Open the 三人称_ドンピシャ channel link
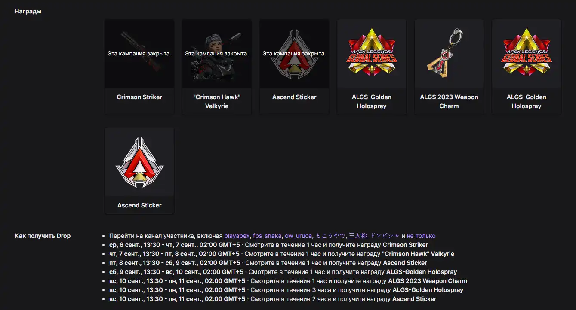The height and width of the screenshot is (310, 576). [374, 236]
